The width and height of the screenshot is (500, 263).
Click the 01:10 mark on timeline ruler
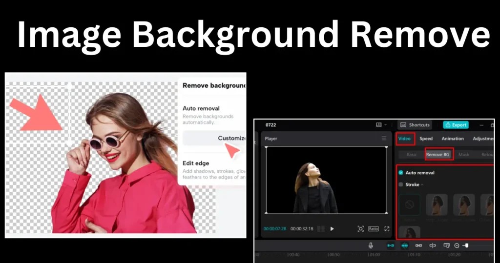click(415, 255)
